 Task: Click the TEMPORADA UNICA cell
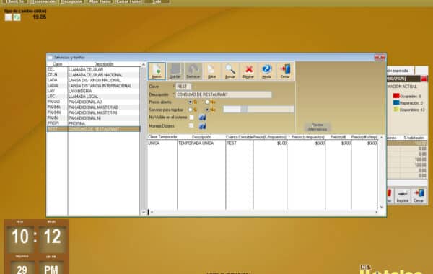(x=201, y=143)
